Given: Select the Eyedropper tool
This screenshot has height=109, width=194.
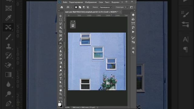Looking at the screenshot, I should (61, 39).
